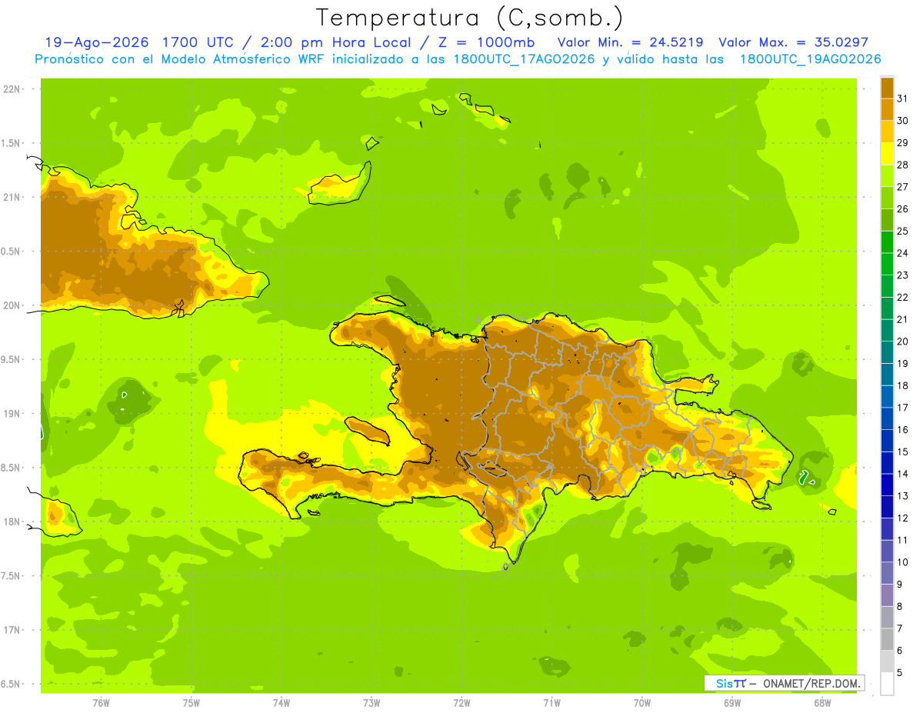
Task: Click the 73W longitude axis label
Action: point(372,703)
